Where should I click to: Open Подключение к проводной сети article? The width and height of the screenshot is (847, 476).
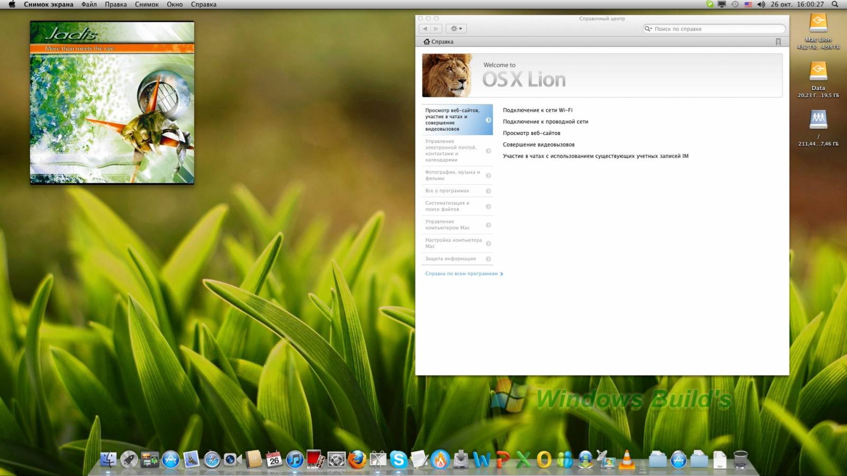point(545,122)
